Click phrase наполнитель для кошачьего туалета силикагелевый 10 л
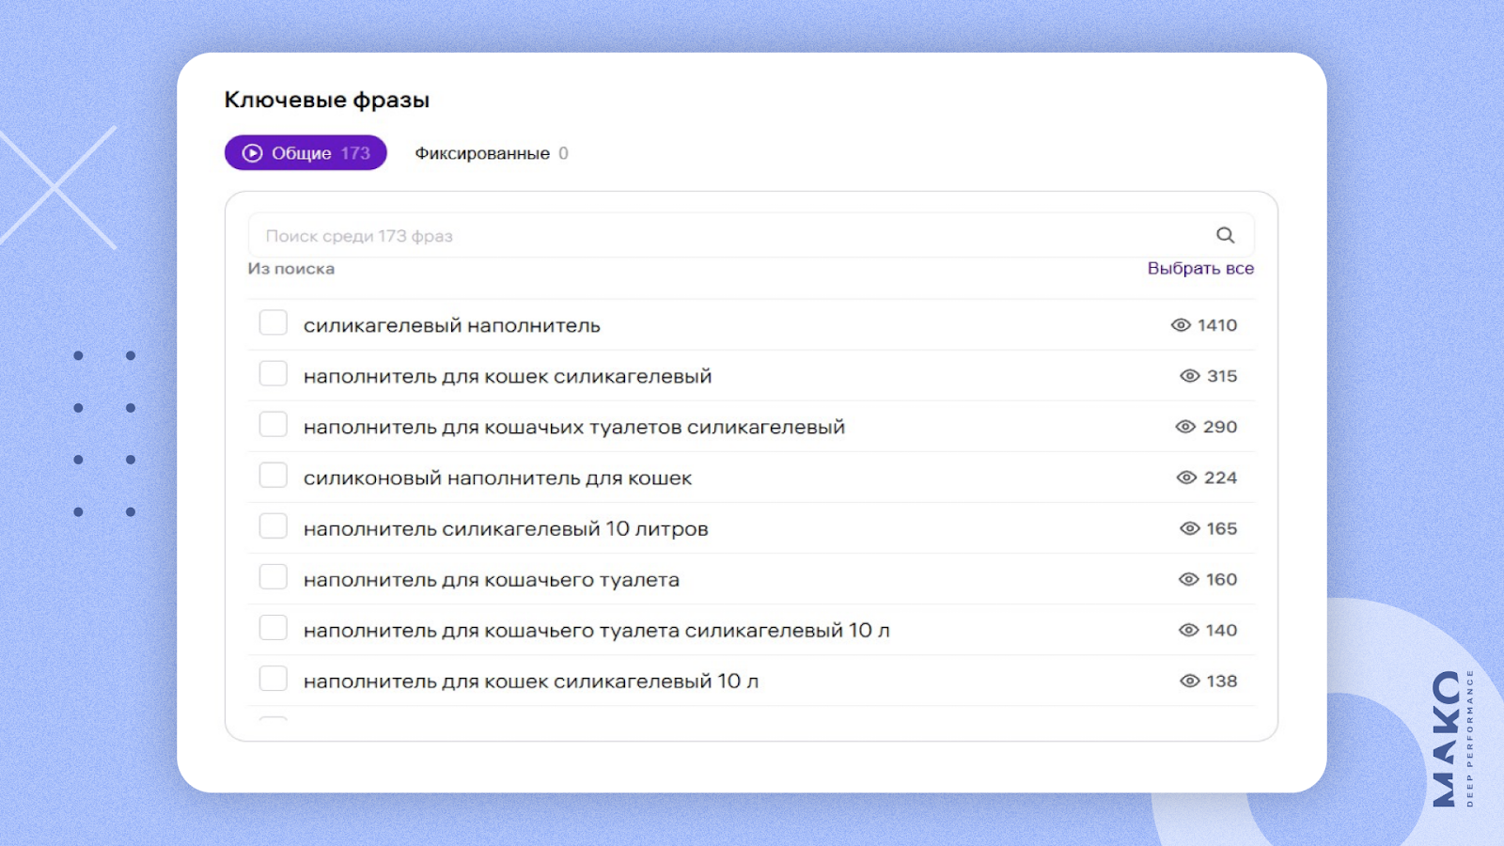This screenshot has width=1504, height=846. pyautogui.click(x=597, y=630)
